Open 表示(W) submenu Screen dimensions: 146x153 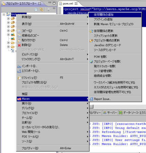coord(53,24)
